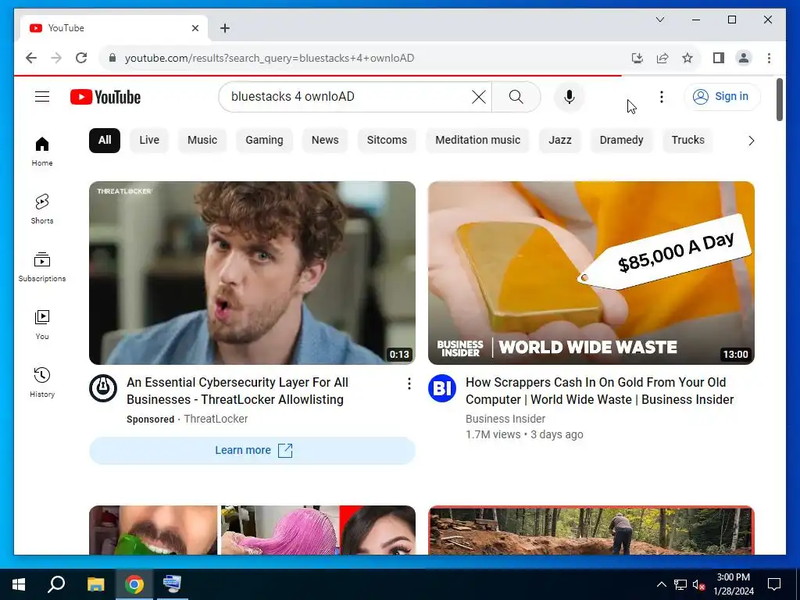800x600 pixels.
Task: Open the ThreatLocker video thumbnail
Action: (252, 273)
